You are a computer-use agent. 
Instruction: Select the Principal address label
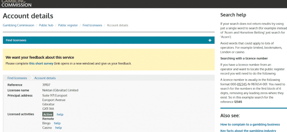(x=20, y=95)
